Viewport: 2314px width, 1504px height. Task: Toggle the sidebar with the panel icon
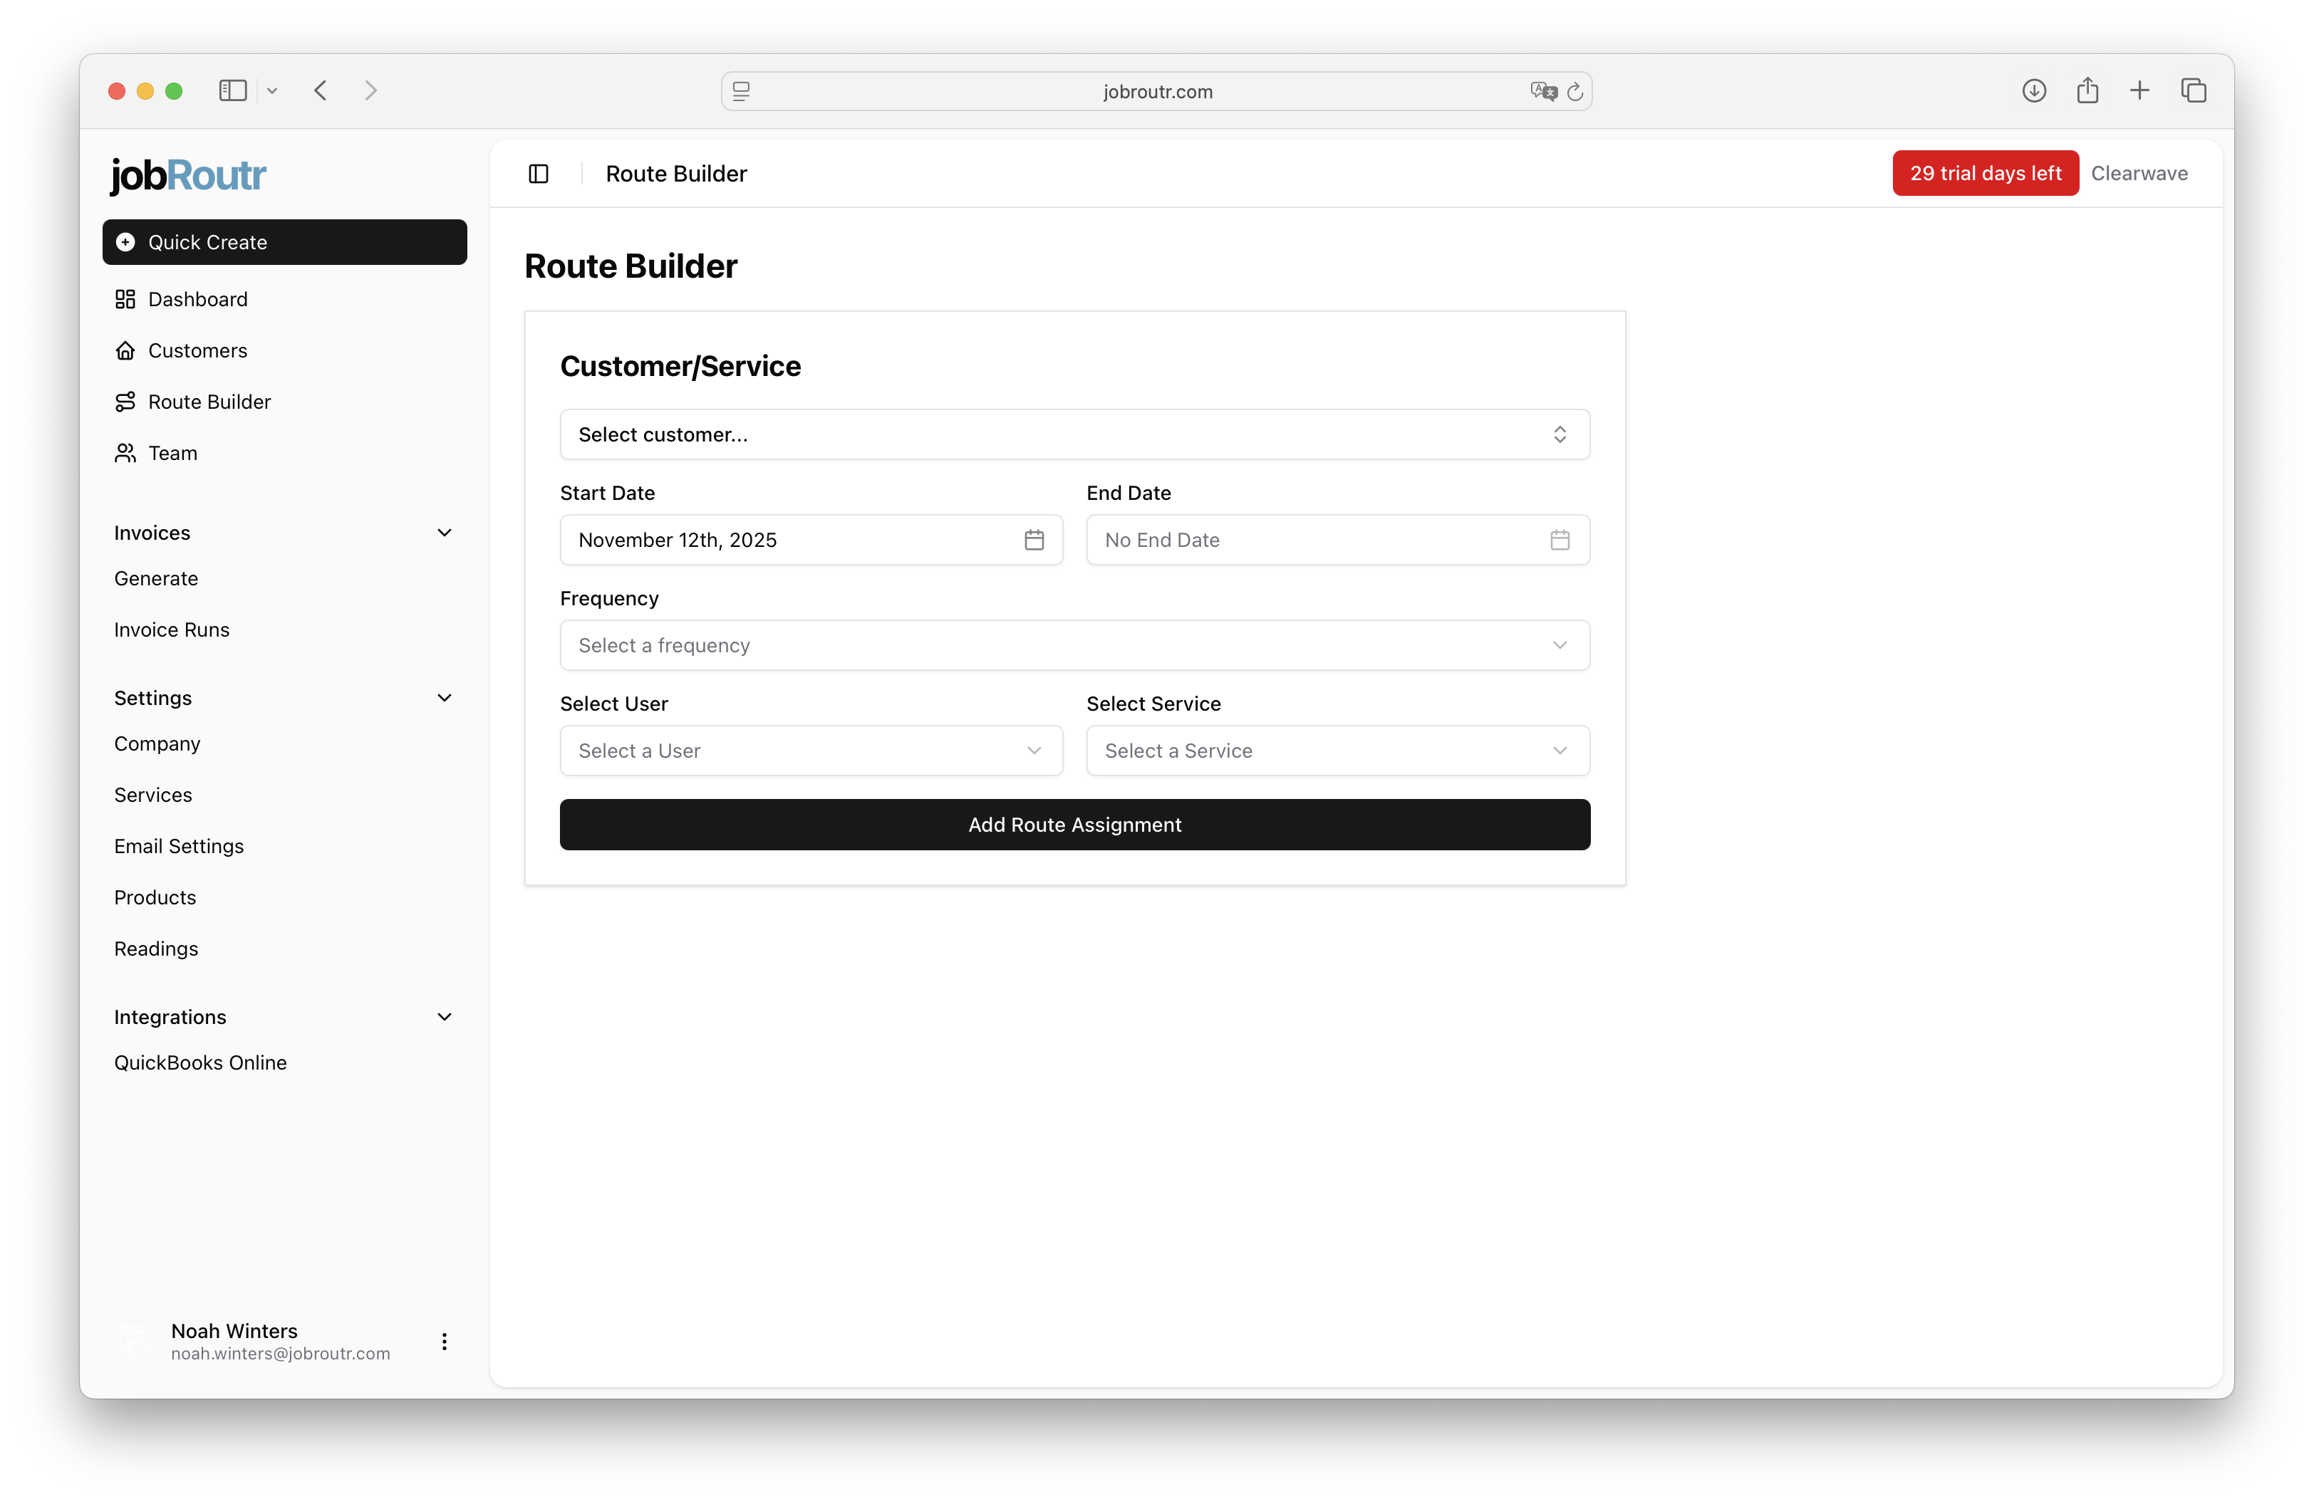pos(538,174)
